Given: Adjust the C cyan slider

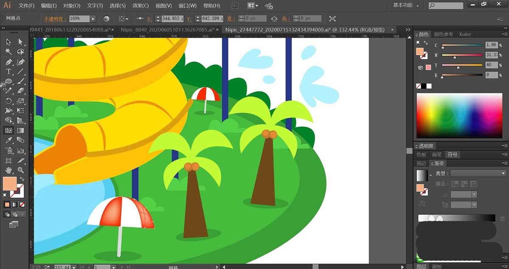Looking at the screenshot, I should [462, 45].
